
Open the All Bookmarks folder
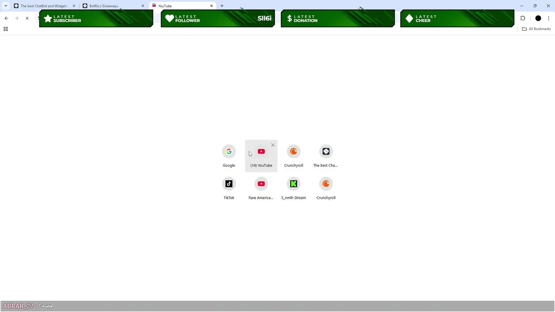[536, 29]
